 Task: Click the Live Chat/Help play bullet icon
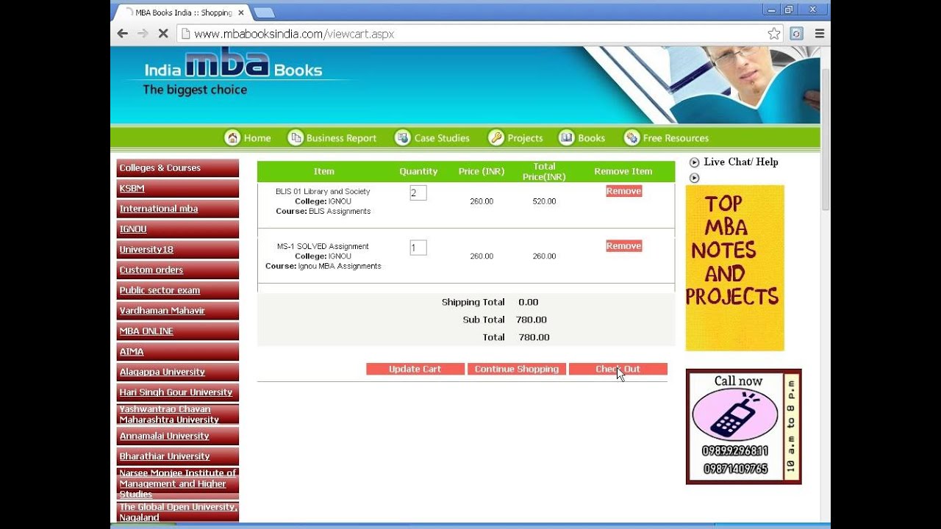pos(694,162)
